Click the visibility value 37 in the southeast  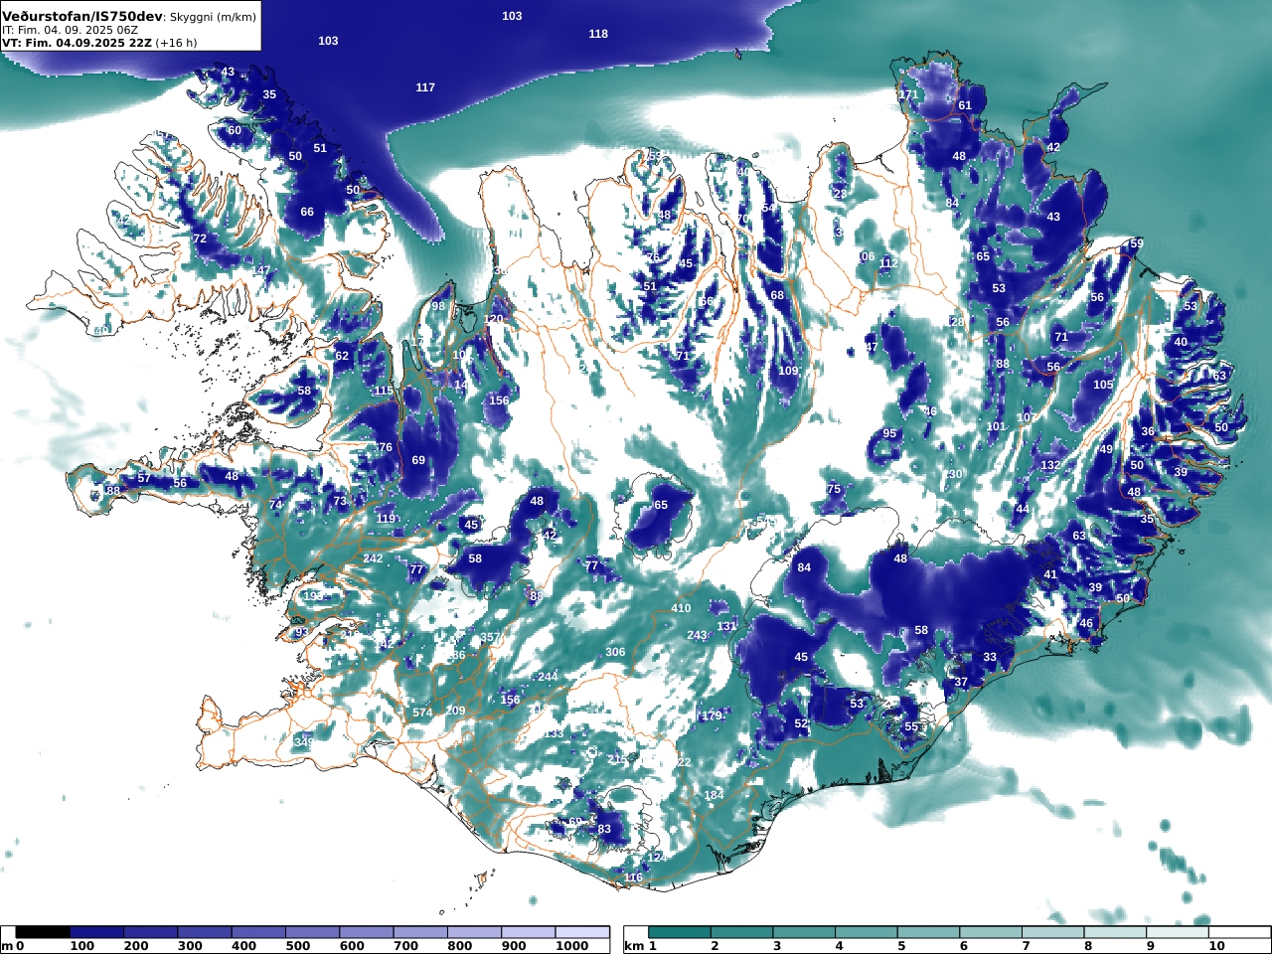[961, 683]
